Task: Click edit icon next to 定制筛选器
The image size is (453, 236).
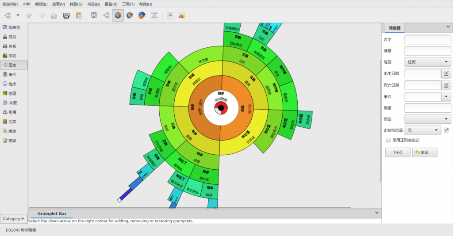Action: (446, 130)
